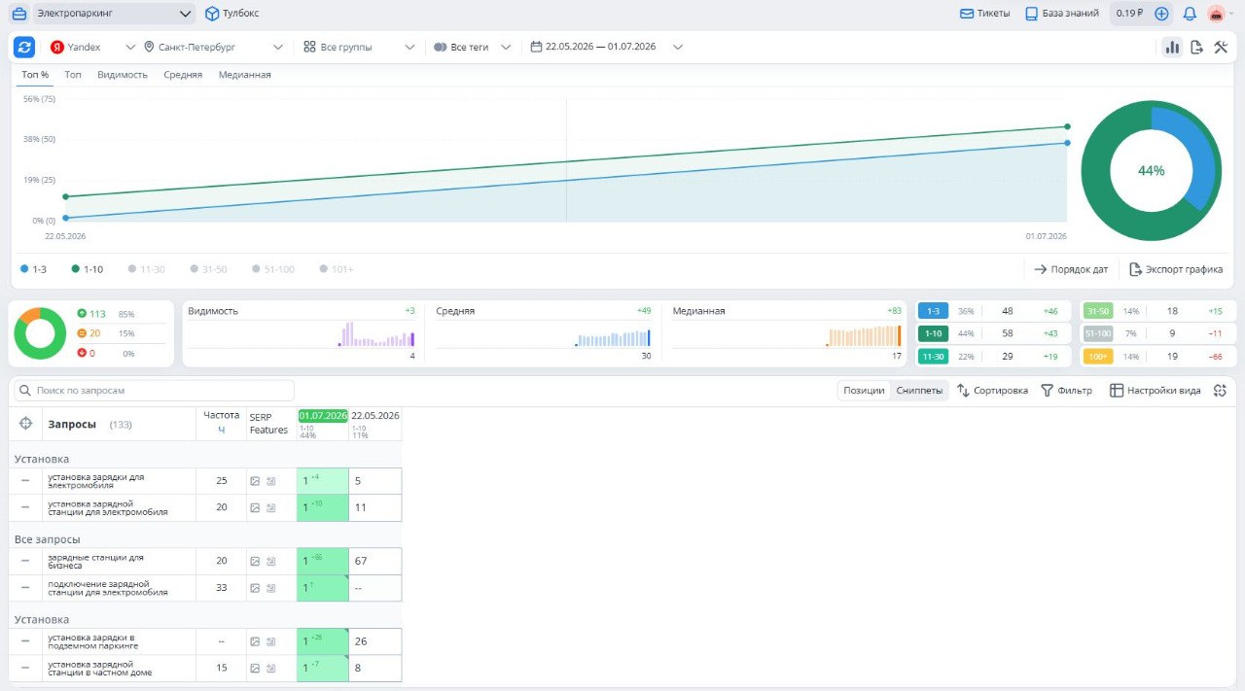Open the date range 22.05.2026 — 01.07.2026 dropdown
The width and height of the screenshot is (1245, 691).
607,47
